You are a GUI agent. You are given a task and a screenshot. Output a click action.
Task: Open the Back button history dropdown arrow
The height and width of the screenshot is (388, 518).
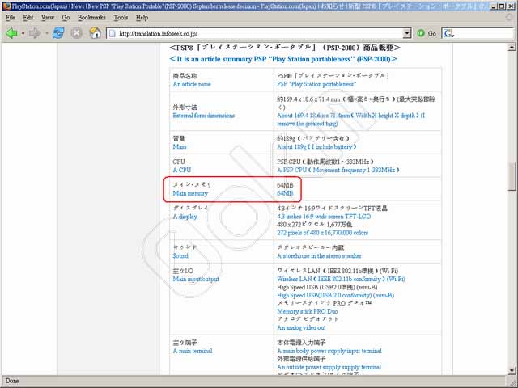tap(23, 33)
